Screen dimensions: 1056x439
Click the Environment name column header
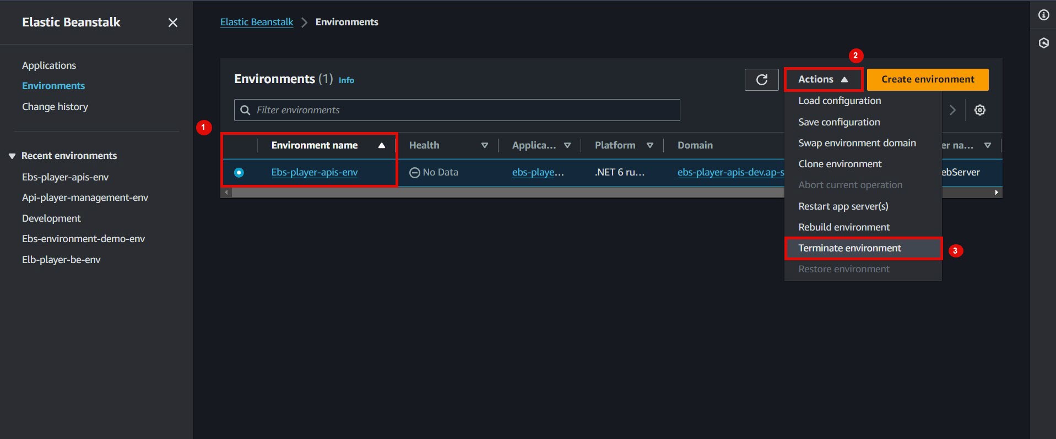[315, 145]
